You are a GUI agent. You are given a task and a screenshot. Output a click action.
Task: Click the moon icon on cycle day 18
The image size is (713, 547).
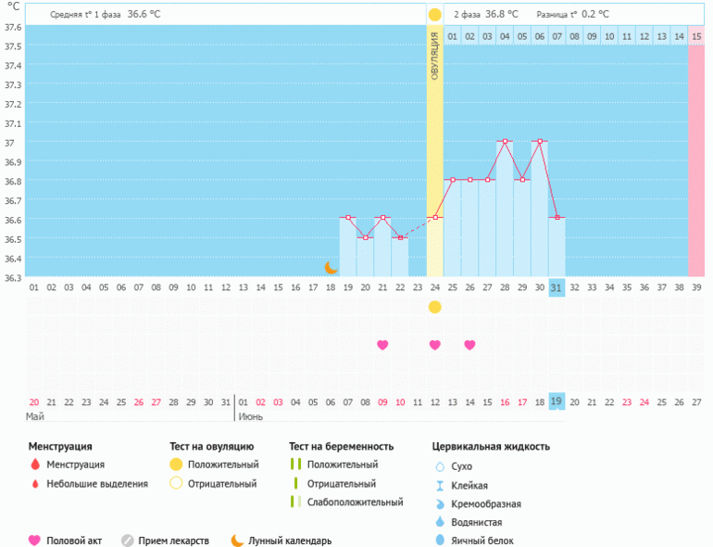pyautogui.click(x=331, y=268)
